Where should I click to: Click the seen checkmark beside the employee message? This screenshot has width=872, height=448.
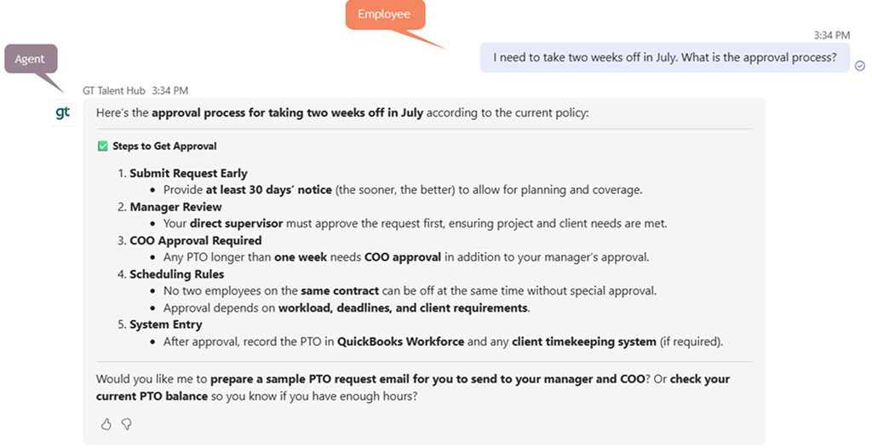click(x=860, y=66)
